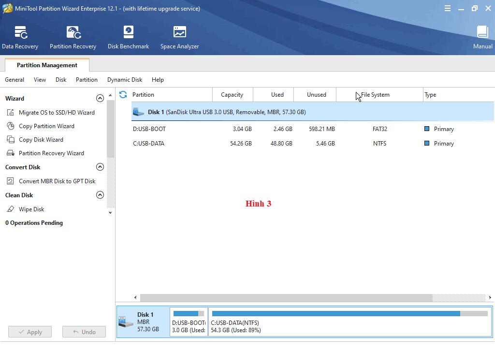Select the Partition Management tab
The height and width of the screenshot is (352, 495).
(47, 65)
